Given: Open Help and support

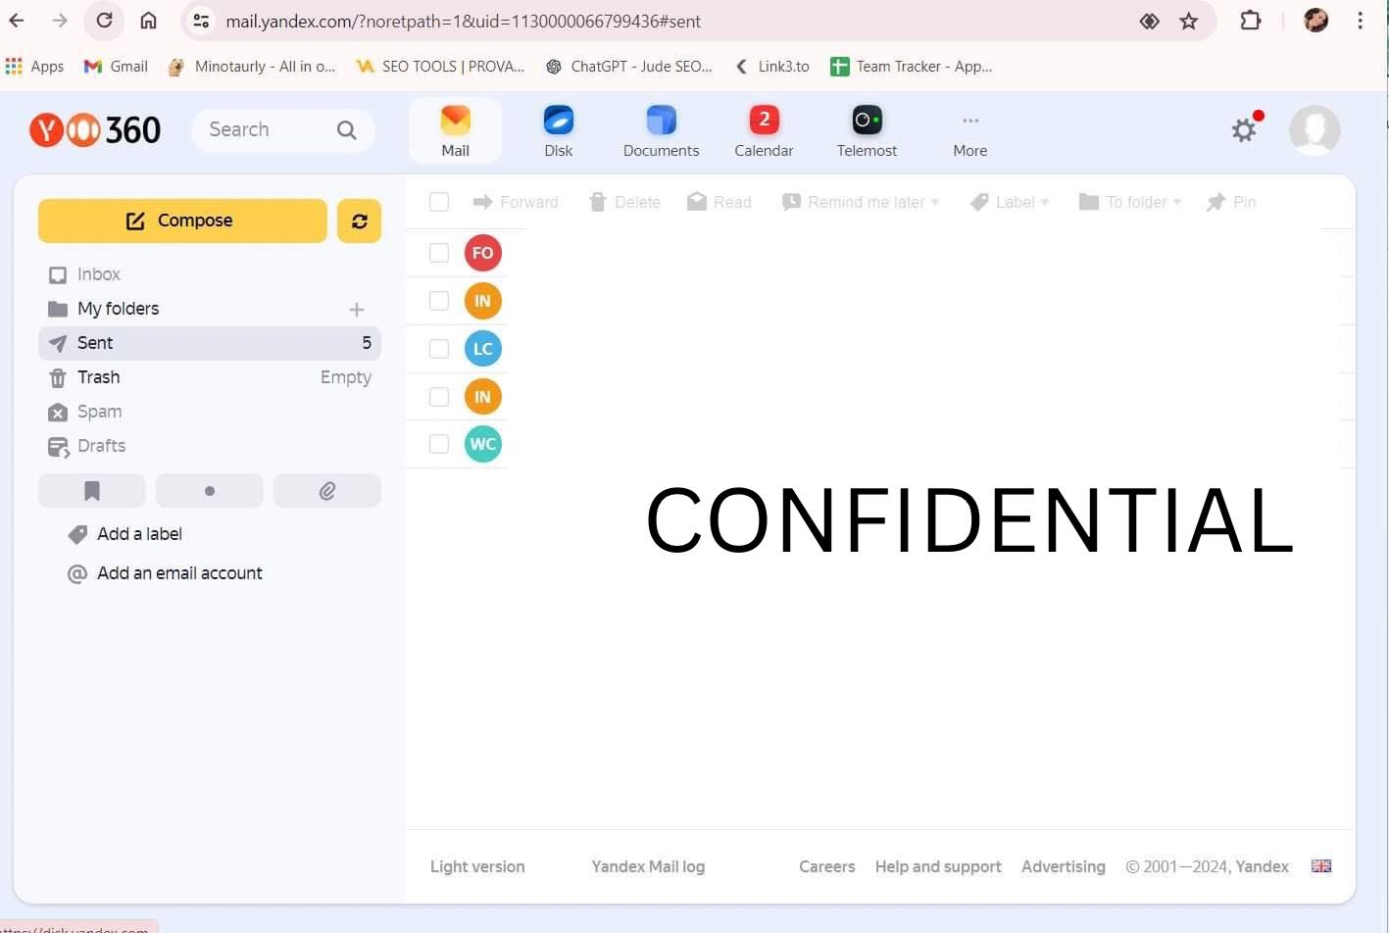Looking at the screenshot, I should click(938, 866).
